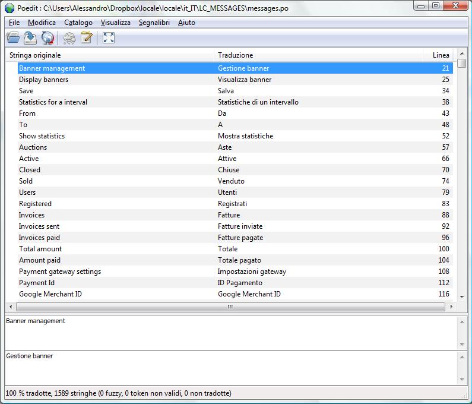472x404 pixels.
Task: Select the 'Closed' row
Action: coord(235,170)
